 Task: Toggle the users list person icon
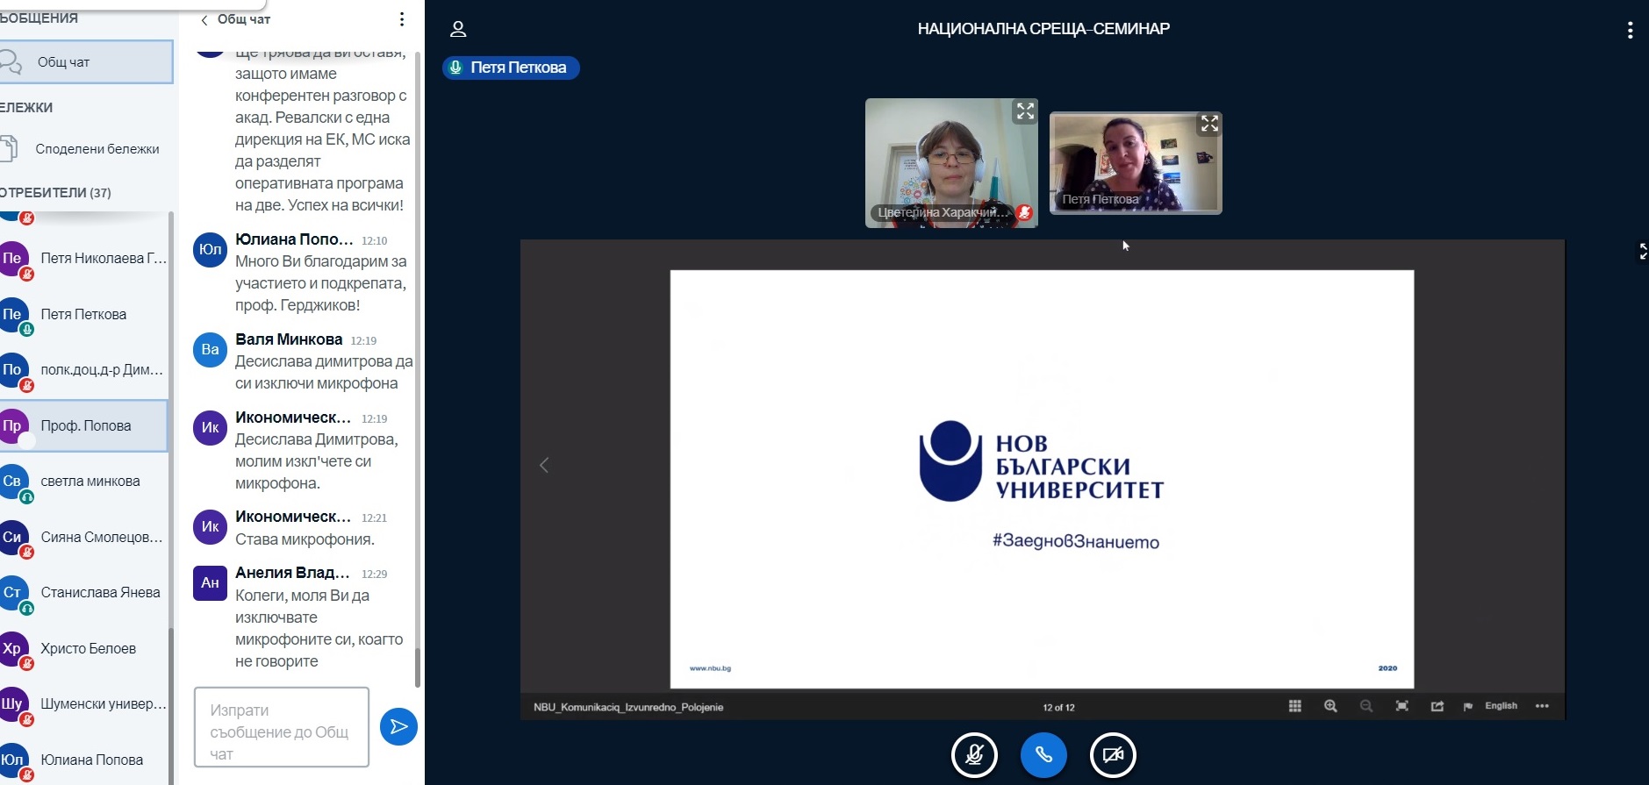click(457, 29)
